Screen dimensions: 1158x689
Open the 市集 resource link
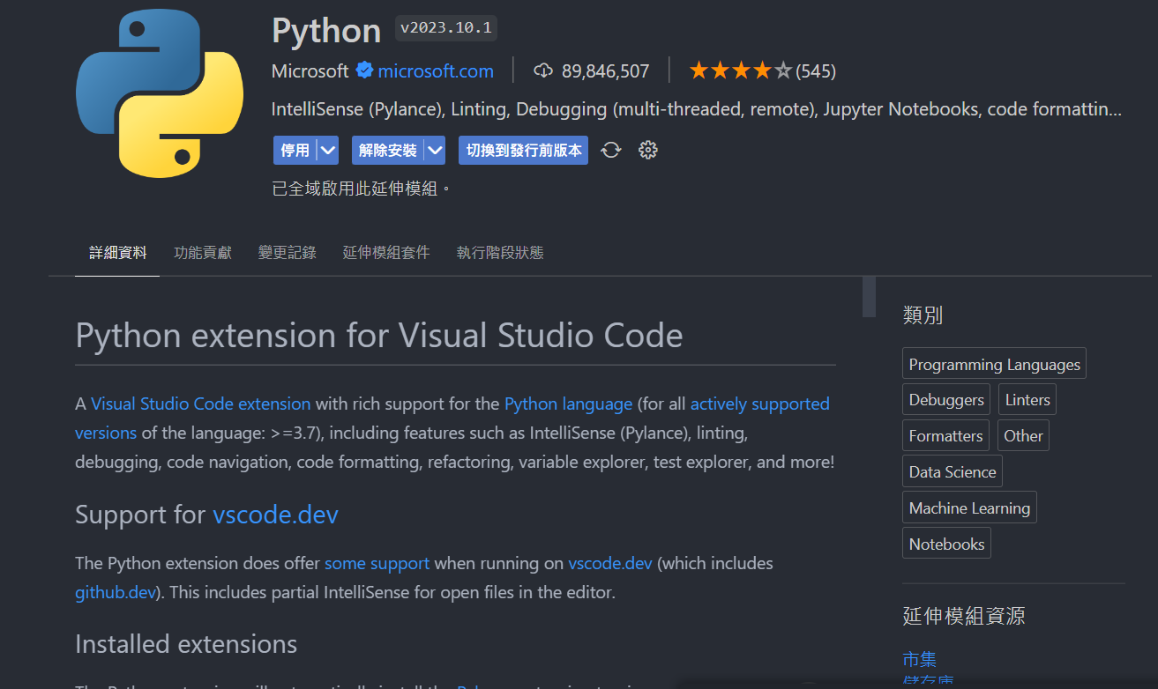click(919, 659)
